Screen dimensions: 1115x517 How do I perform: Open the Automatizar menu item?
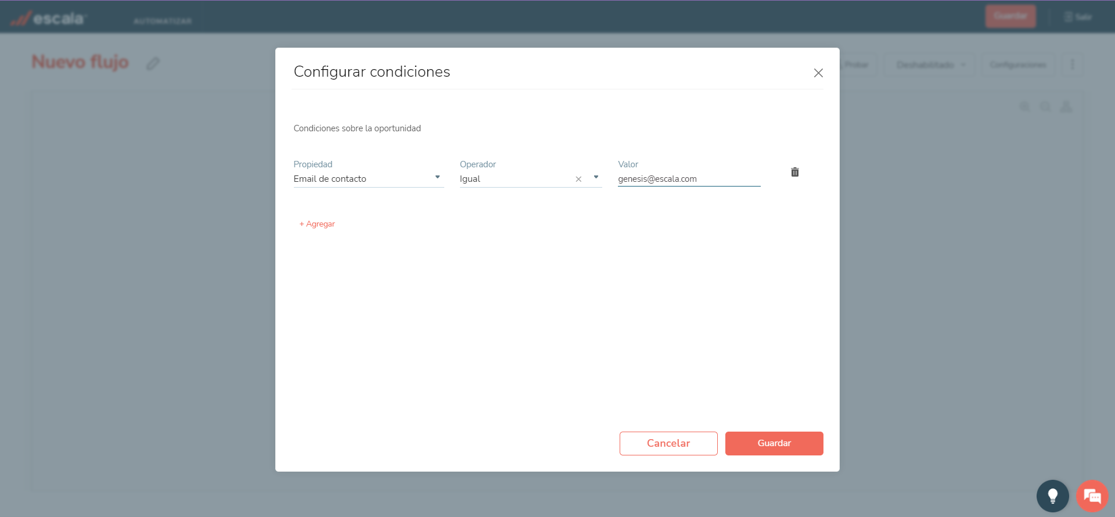pos(163,21)
